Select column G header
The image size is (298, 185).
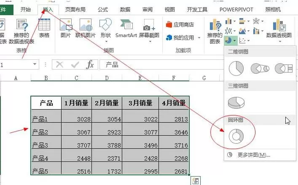tap(204, 78)
